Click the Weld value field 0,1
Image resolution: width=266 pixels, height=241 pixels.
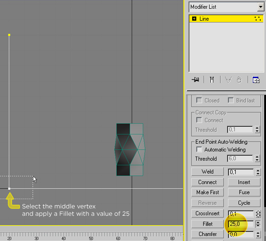point(241,172)
